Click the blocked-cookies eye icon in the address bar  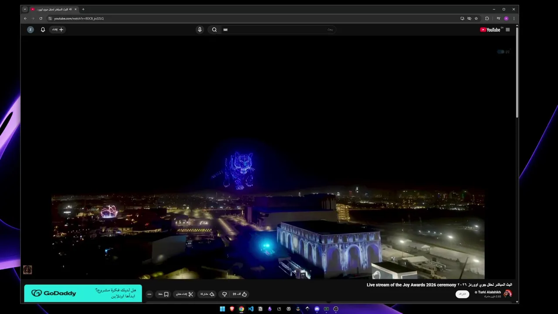pos(469,18)
